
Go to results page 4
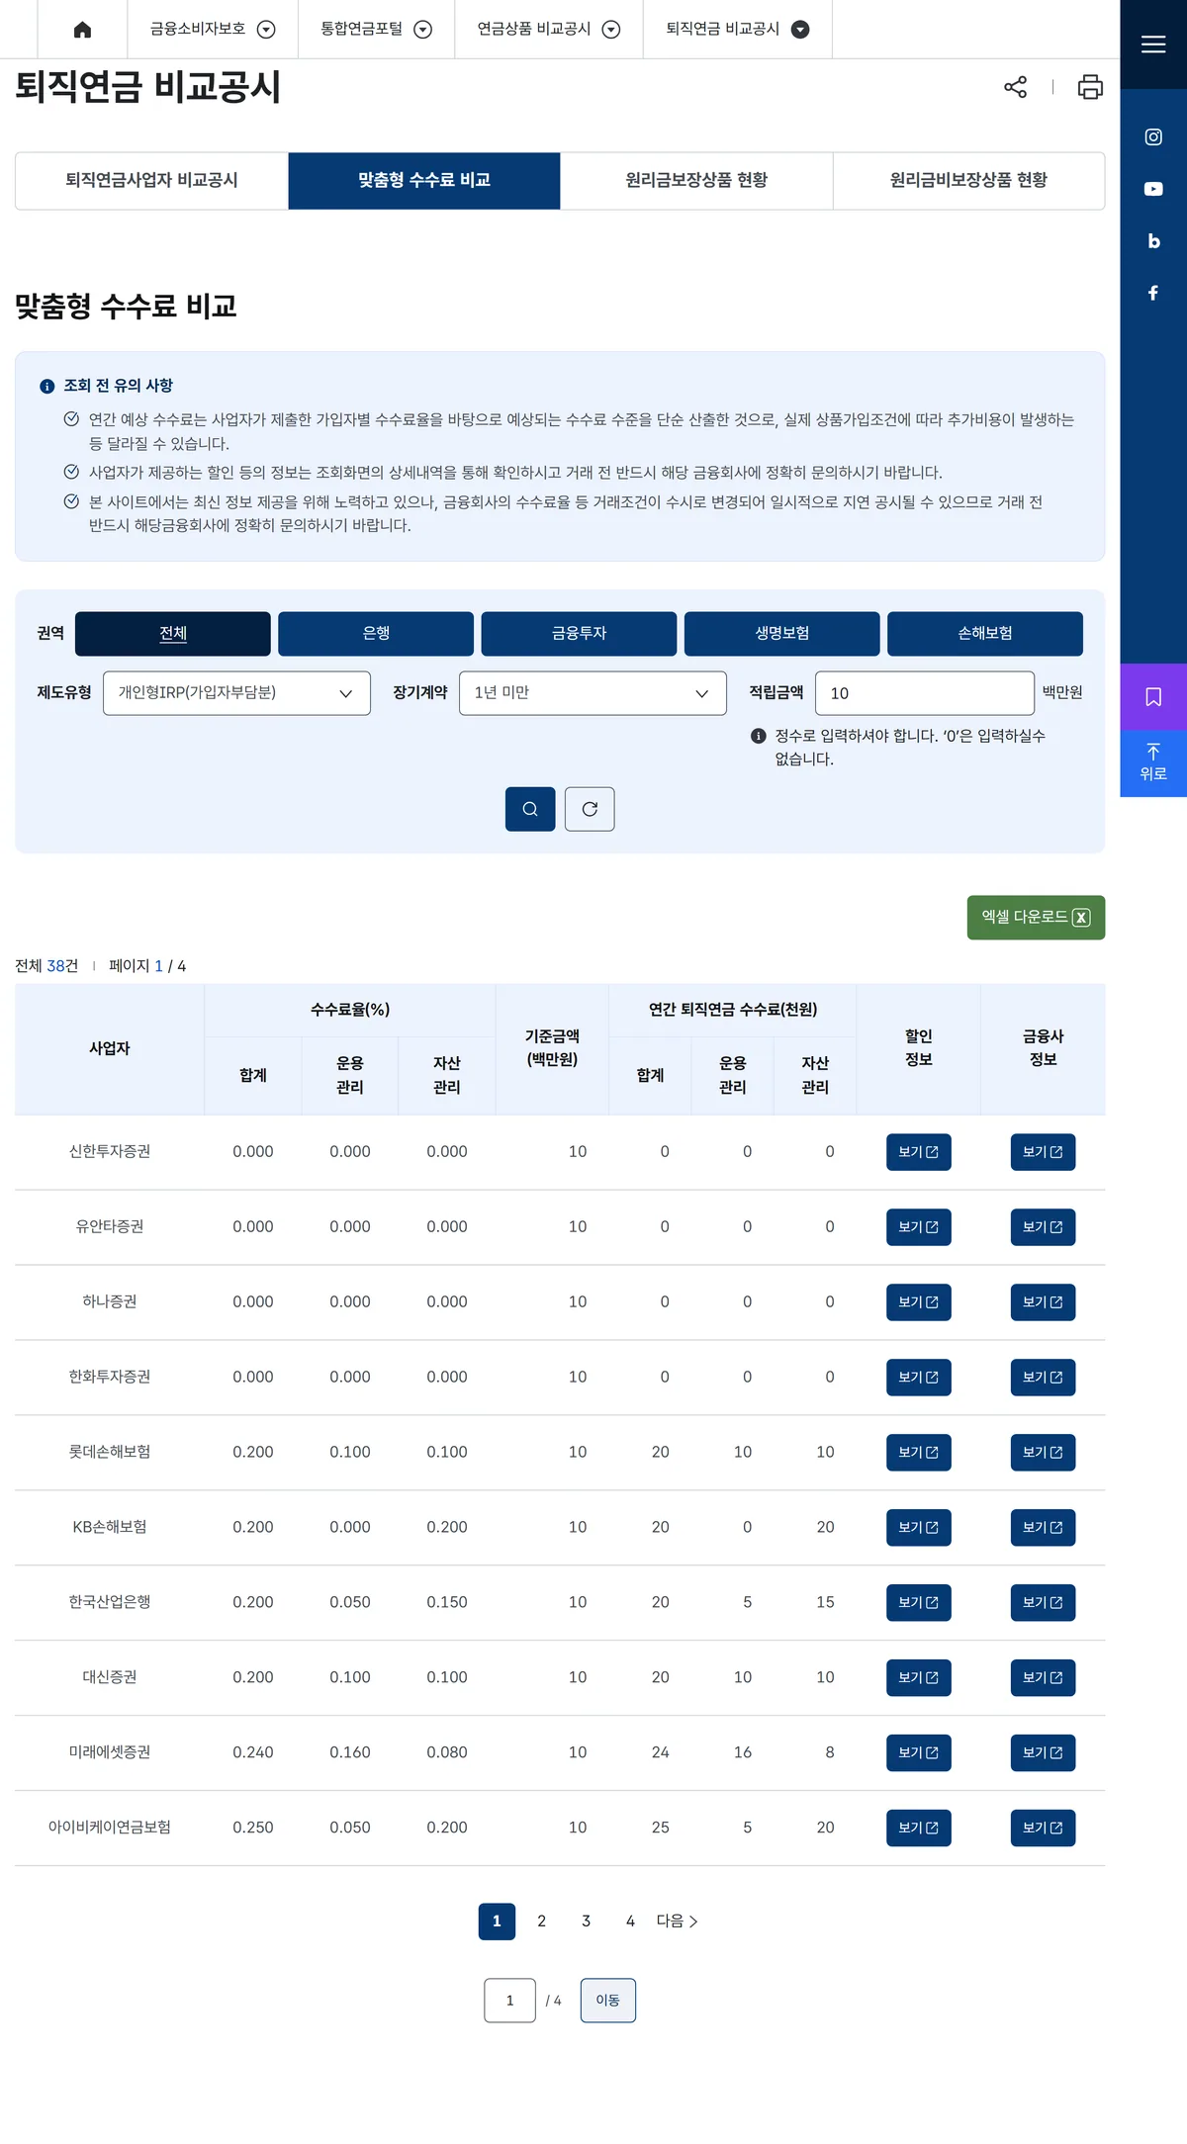(630, 1921)
